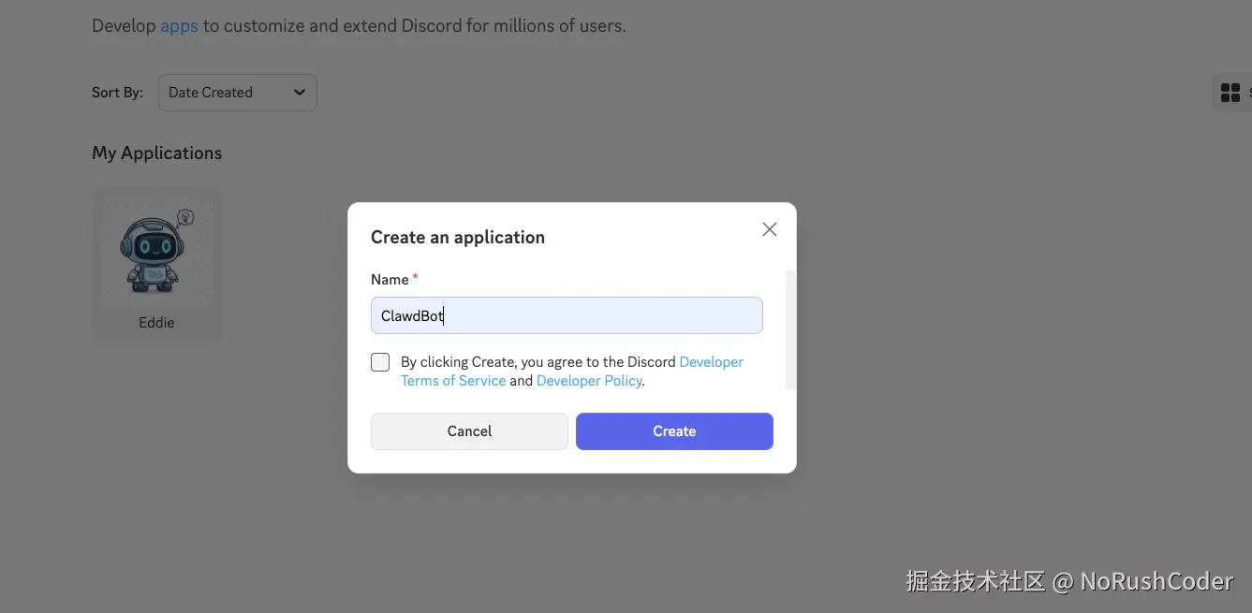Select the Date Created sorting option
Viewport: 1252px width, 613px height.
tap(210, 92)
